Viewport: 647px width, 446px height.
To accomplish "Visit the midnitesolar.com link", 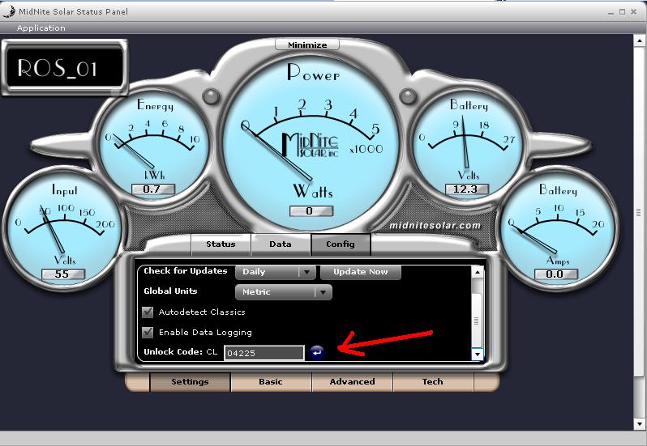I will tap(435, 226).
